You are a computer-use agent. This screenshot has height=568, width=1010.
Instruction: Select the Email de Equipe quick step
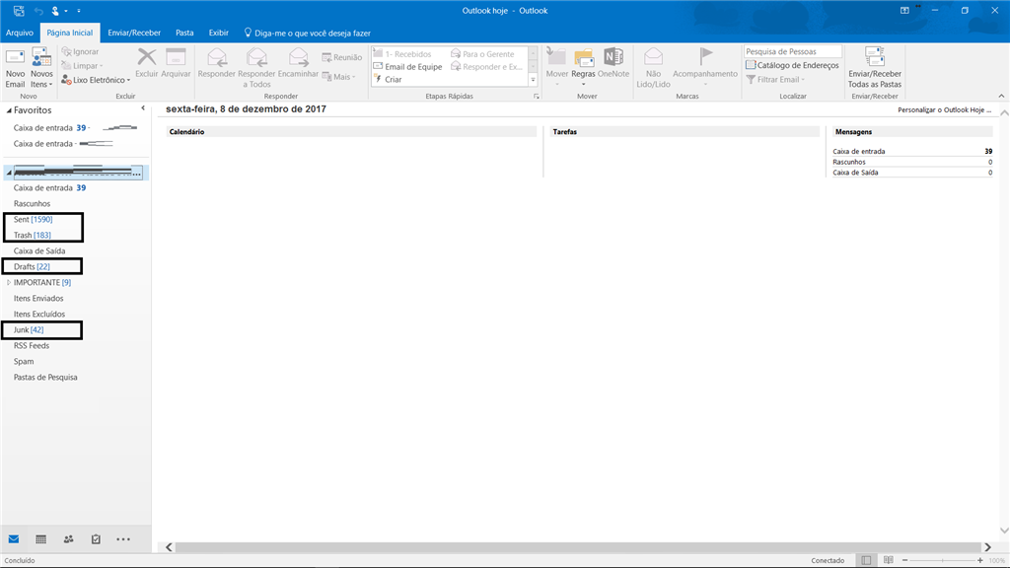407,66
